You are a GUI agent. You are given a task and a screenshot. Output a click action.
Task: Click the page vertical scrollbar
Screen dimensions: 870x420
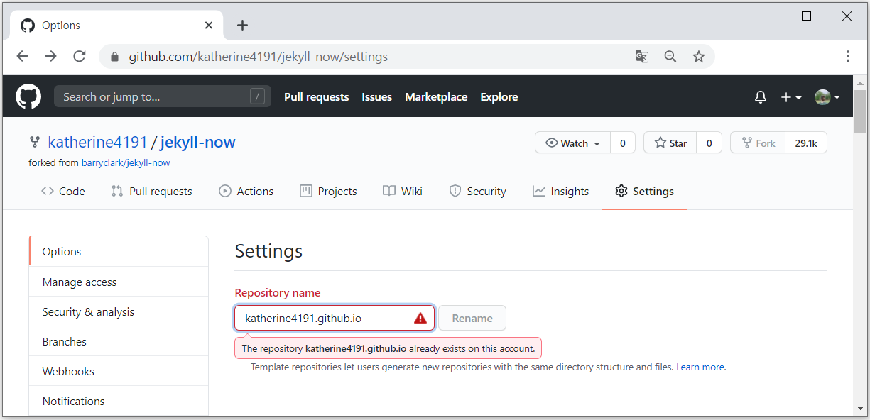point(861,111)
